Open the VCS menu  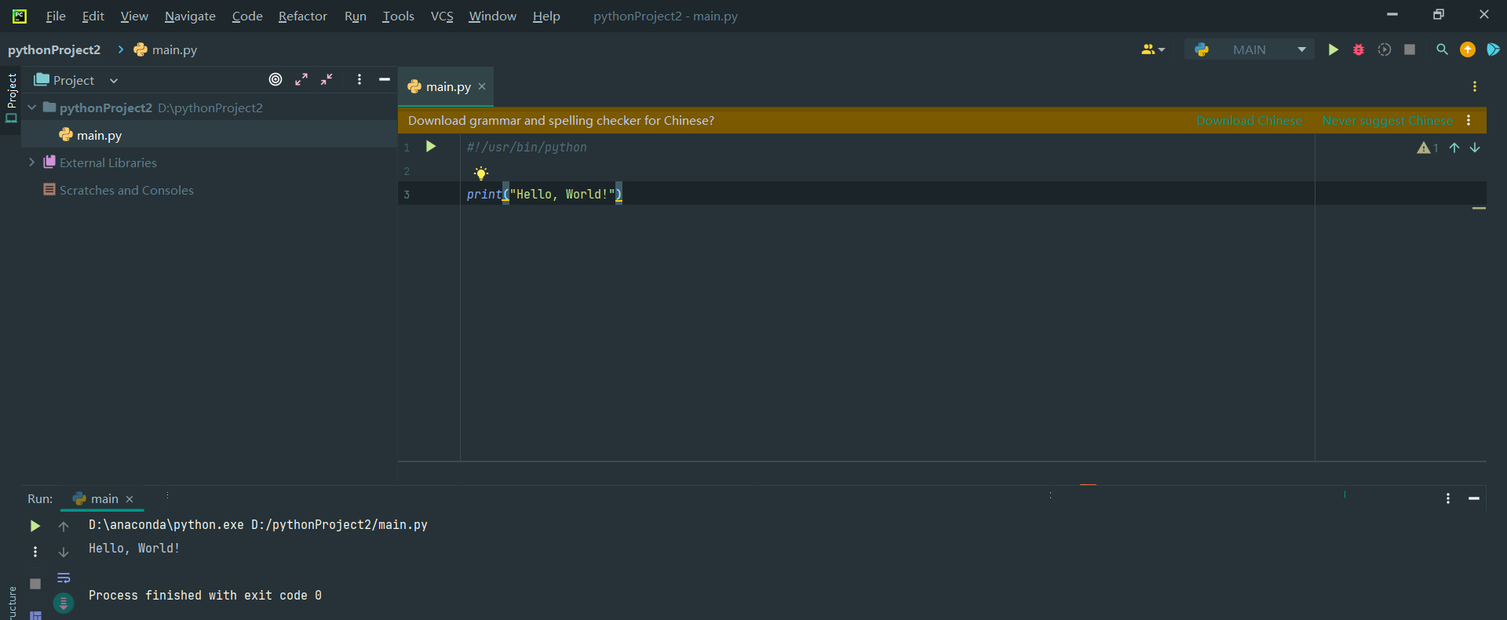click(x=442, y=16)
